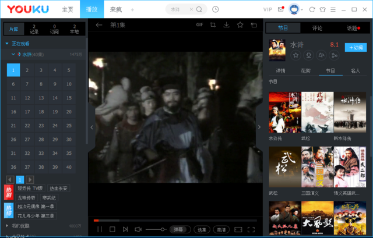Open 超次元偶像 第一季 link

click(36, 207)
